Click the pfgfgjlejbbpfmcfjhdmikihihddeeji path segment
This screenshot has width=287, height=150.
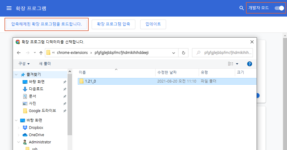click(121, 53)
